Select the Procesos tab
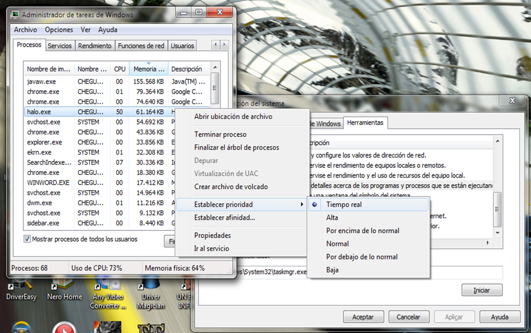 (x=29, y=45)
